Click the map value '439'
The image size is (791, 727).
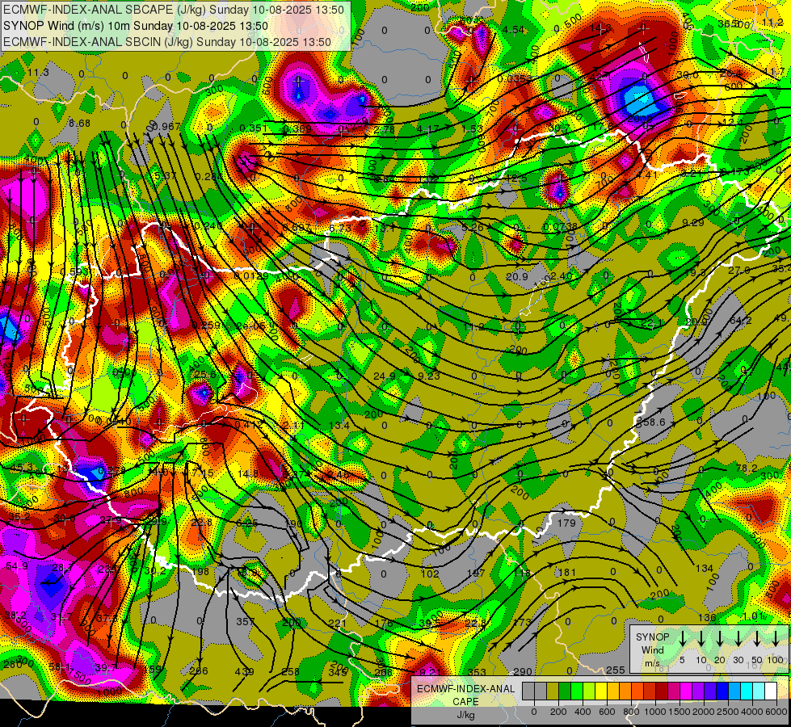pos(244,671)
